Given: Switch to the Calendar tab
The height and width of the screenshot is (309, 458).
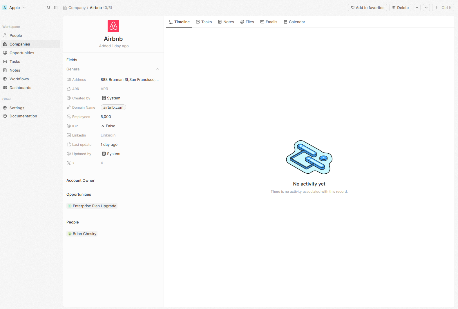Looking at the screenshot, I should (x=294, y=22).
